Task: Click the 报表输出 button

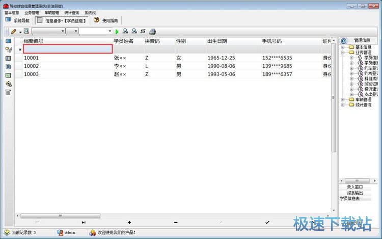Action: [x=355, y=193]
